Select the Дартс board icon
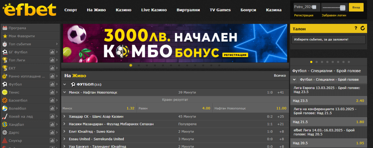This screenshot has height=148, width=373. tap(5, 133)
